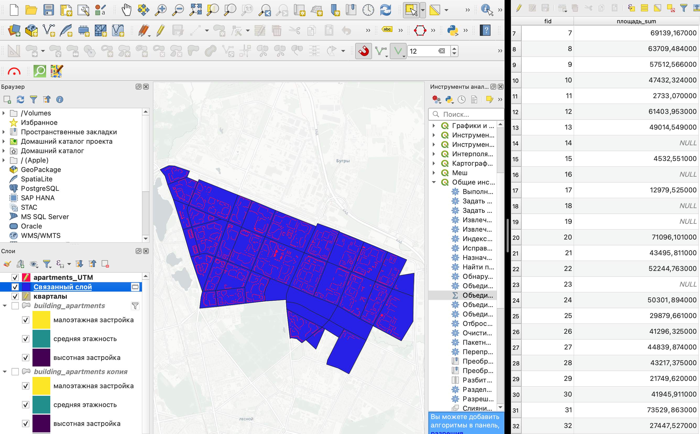Expand the Меш toolbox group
This screenshot has height=434, width=700.
tap(434, 173)
